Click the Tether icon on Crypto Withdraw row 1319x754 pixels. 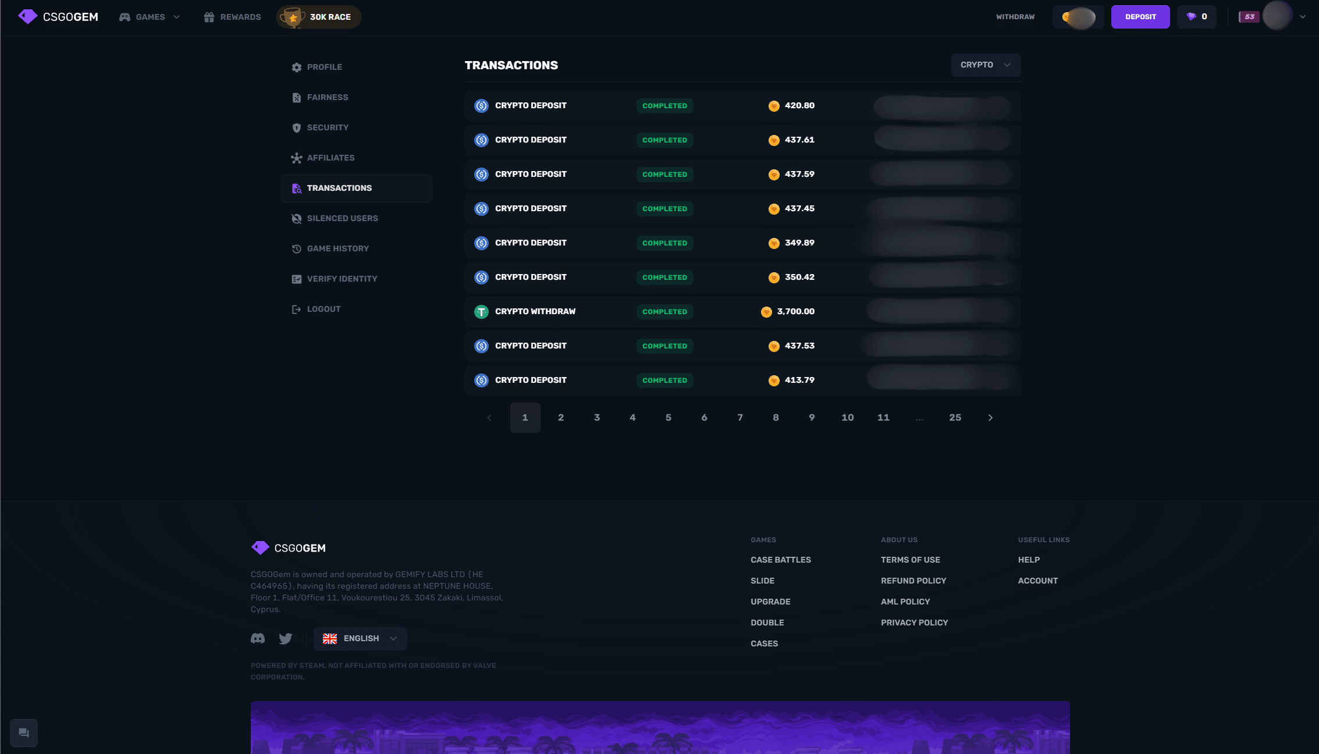pos(481,312)
